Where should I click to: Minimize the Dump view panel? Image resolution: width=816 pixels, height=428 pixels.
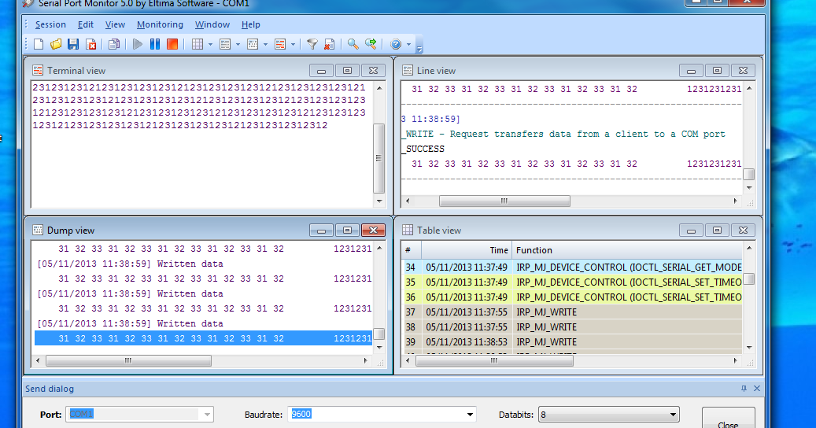(x=321, y=231)
